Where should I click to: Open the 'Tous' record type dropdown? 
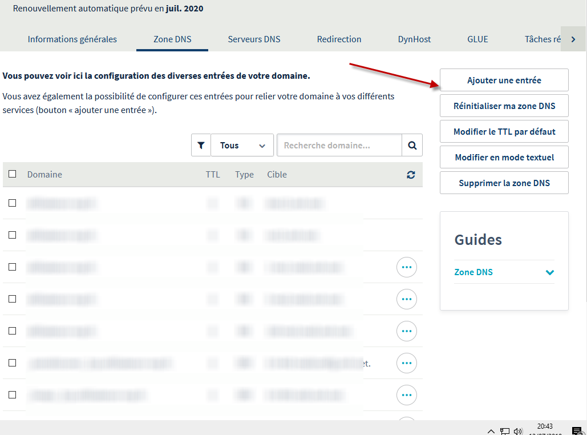pos(242,146)
